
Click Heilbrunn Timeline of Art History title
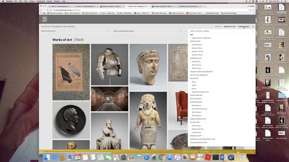coord(58,27)
